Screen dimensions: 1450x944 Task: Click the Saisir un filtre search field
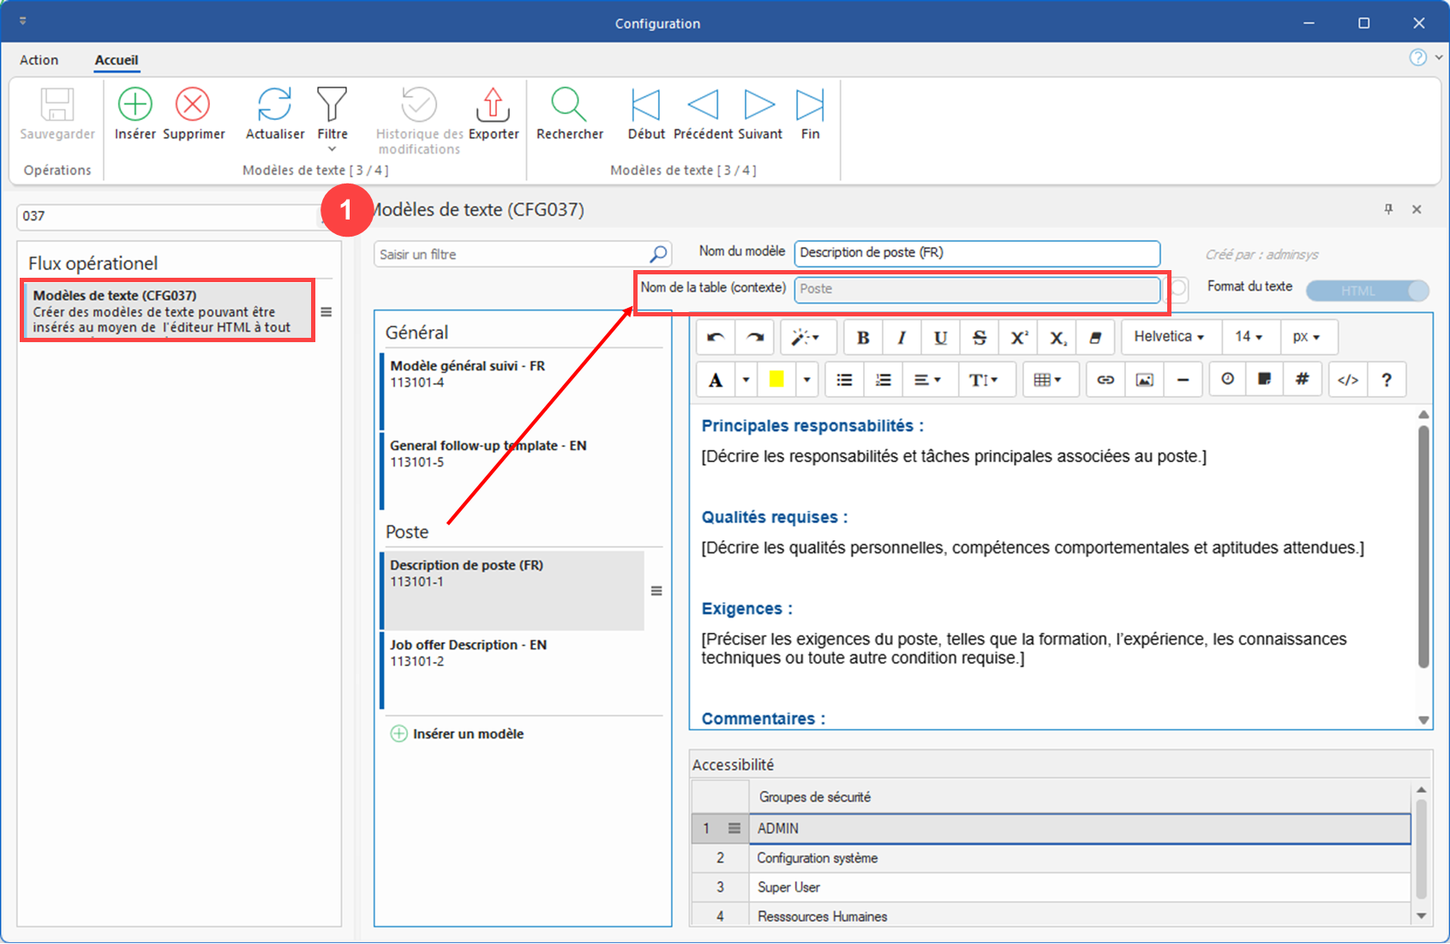coord(512,255)
